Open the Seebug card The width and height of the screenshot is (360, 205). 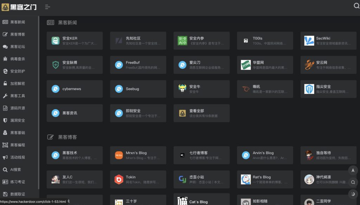click(x=138, y=89)
